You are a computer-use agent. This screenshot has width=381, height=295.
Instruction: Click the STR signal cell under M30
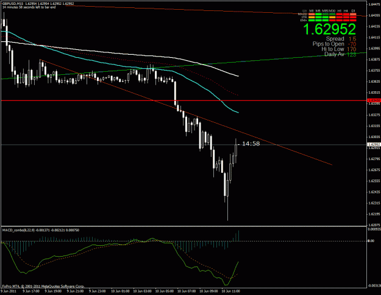click(x=332, y=17)
